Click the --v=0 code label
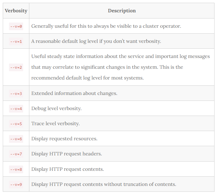This screenshot has height=193, width=217. (16, 26)
